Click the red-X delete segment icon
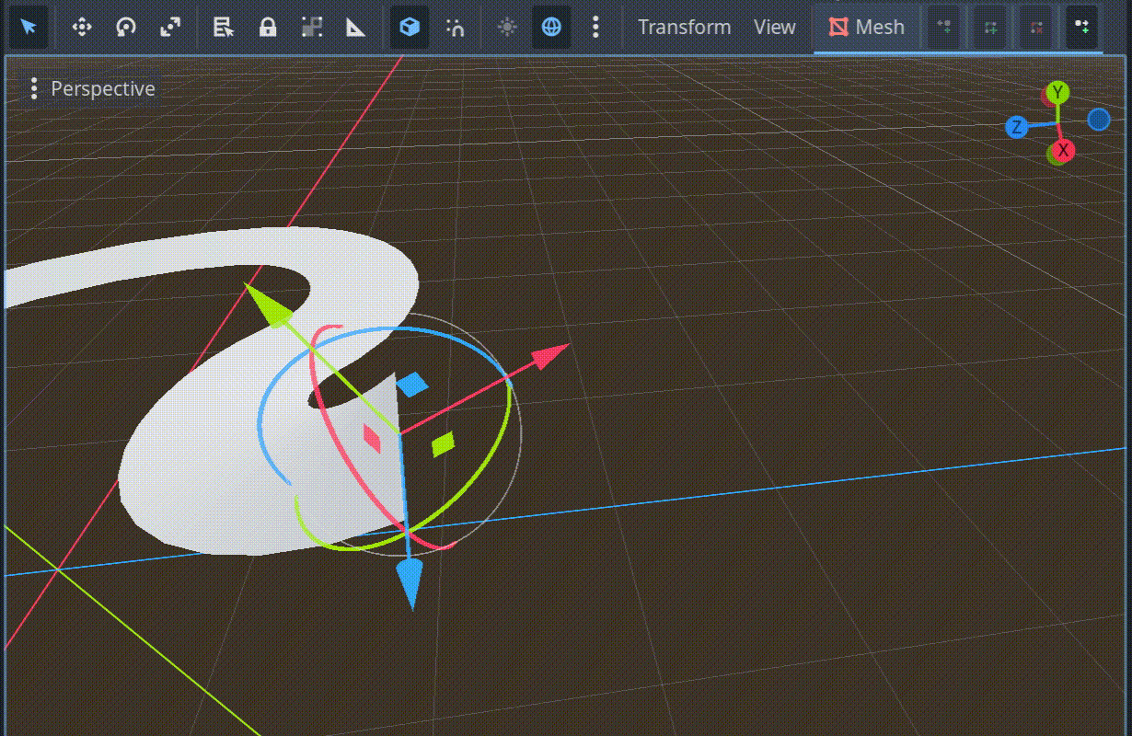 point(1036,27)
